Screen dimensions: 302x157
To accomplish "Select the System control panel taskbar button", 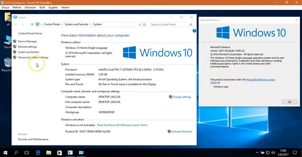I will coord(81,153).
